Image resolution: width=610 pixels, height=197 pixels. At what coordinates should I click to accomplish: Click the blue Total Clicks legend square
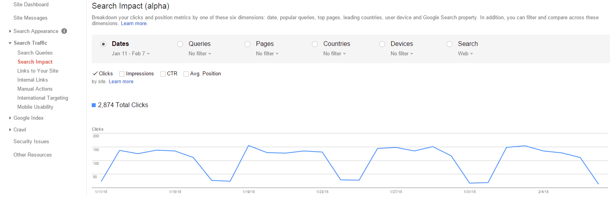coord(94,105)
